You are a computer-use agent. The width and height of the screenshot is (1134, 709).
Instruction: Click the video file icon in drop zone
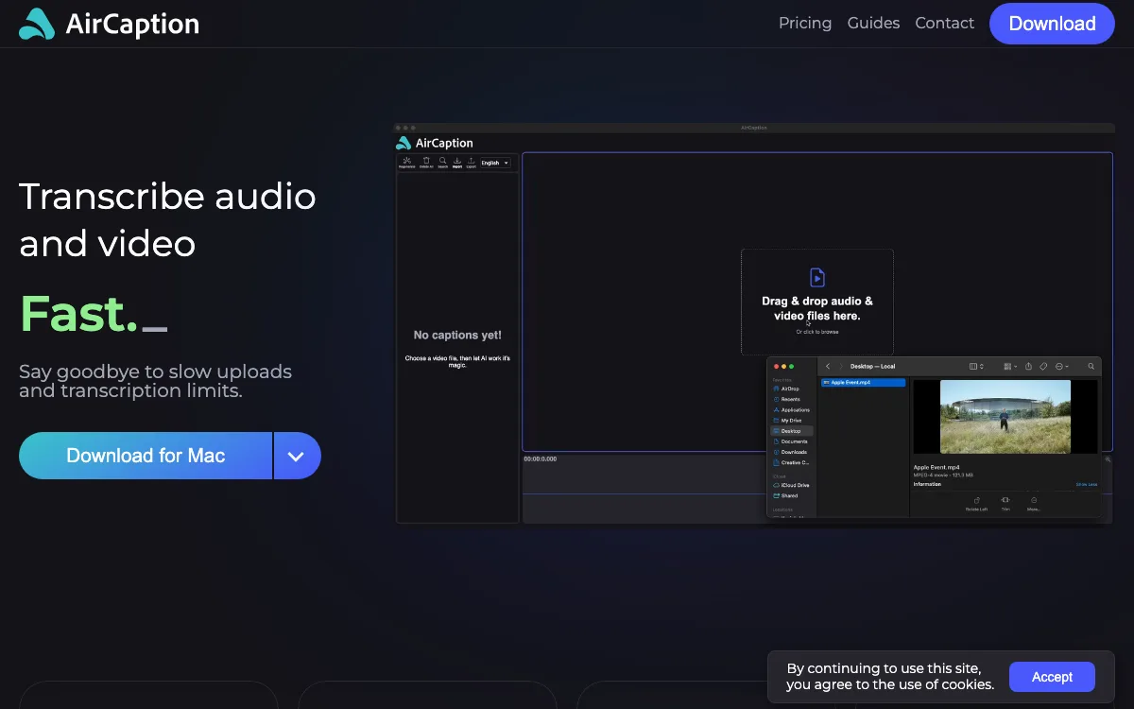[x=817, y=277]
